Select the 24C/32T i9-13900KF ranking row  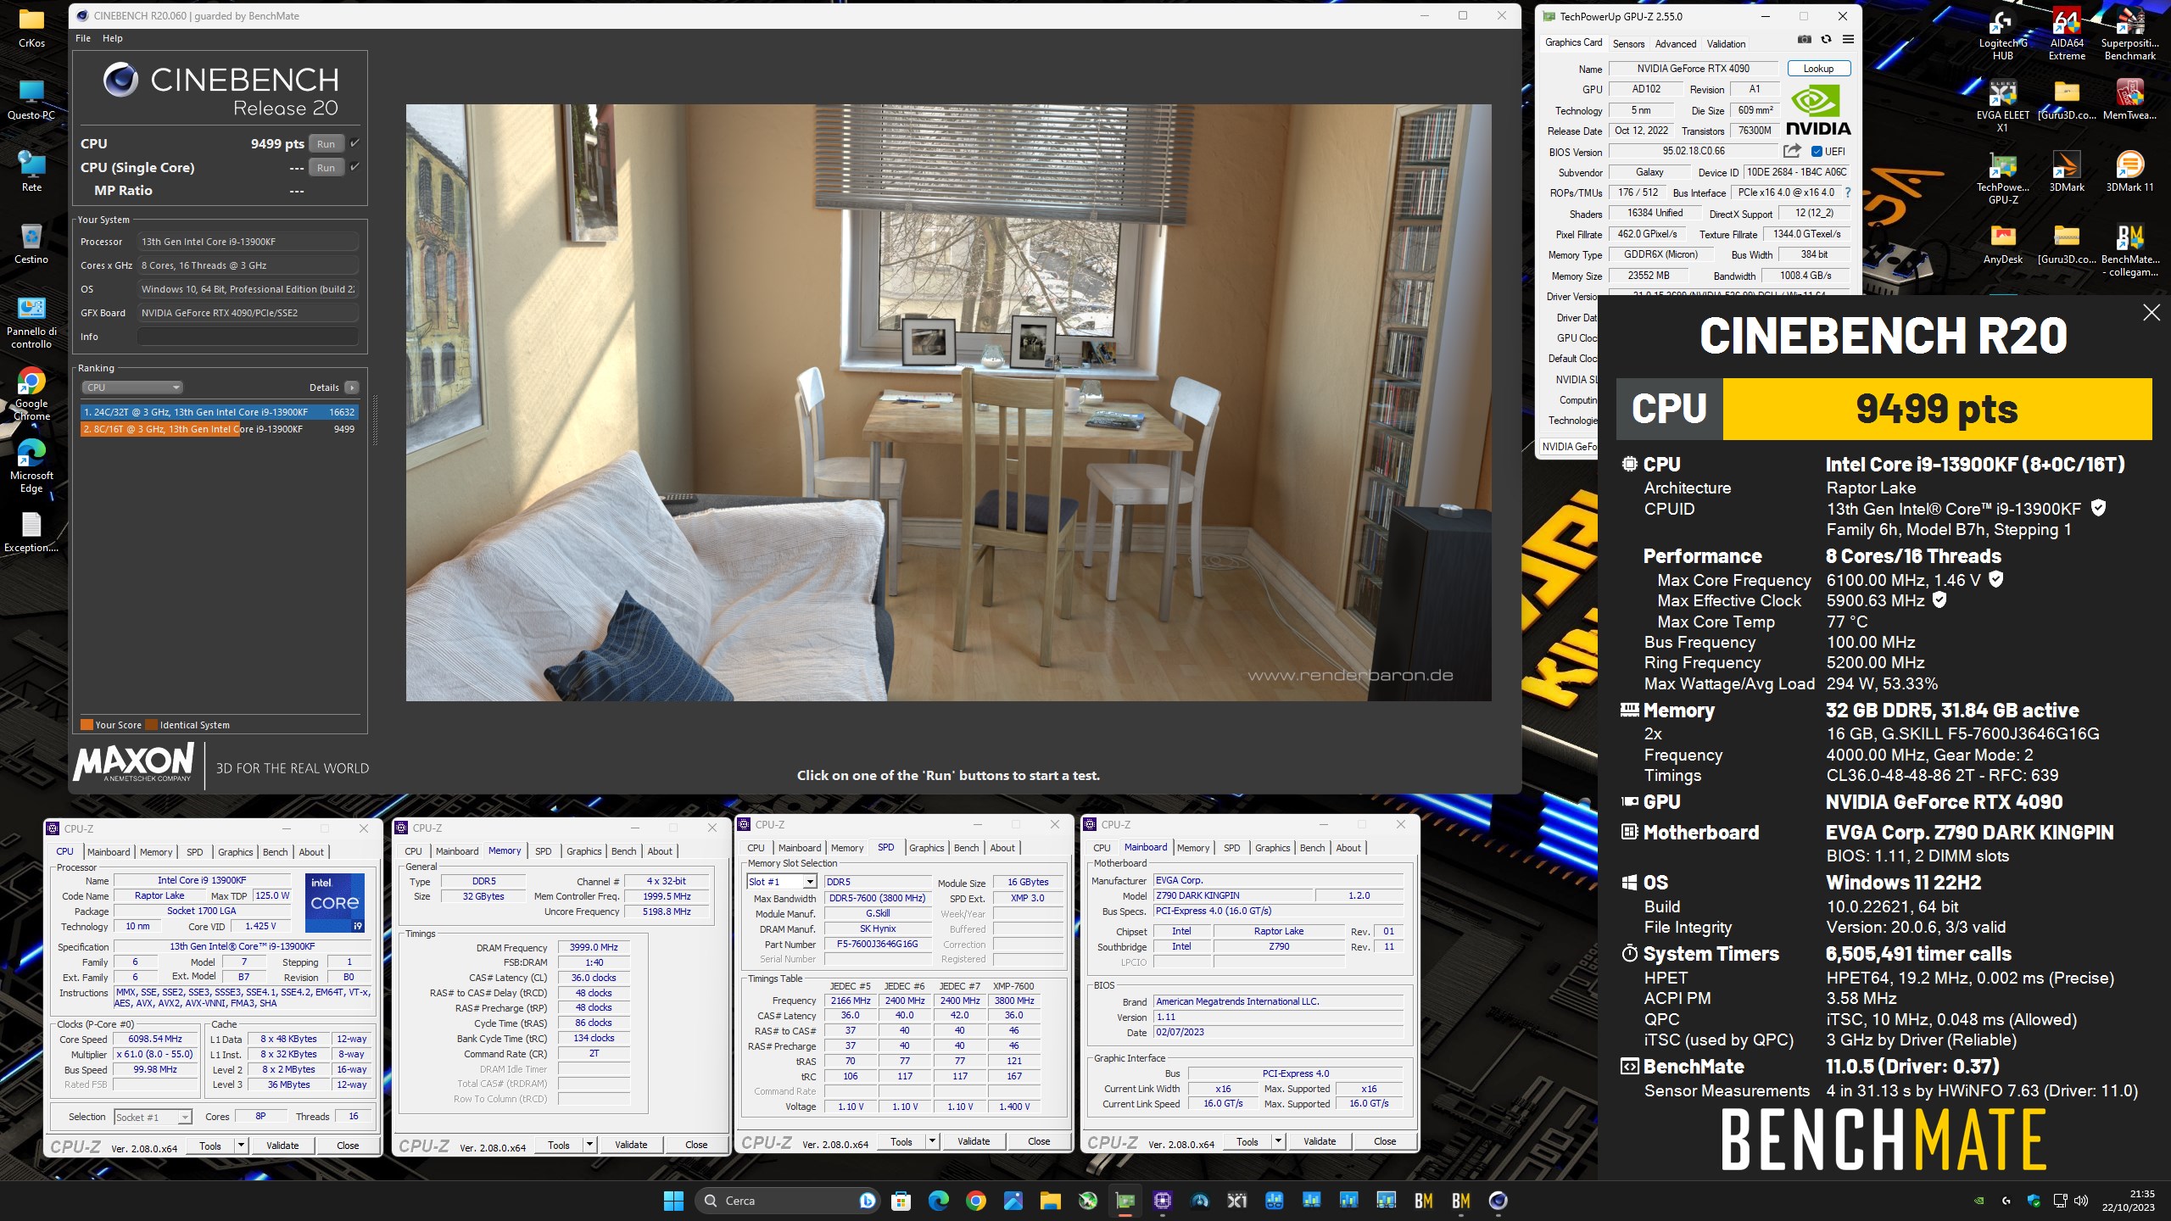tap(219, 412)
